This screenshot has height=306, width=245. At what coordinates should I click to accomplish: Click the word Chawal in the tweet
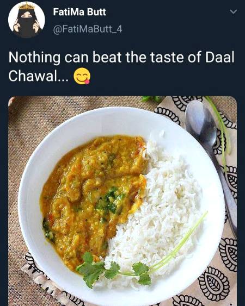click(x=33, y=76)
